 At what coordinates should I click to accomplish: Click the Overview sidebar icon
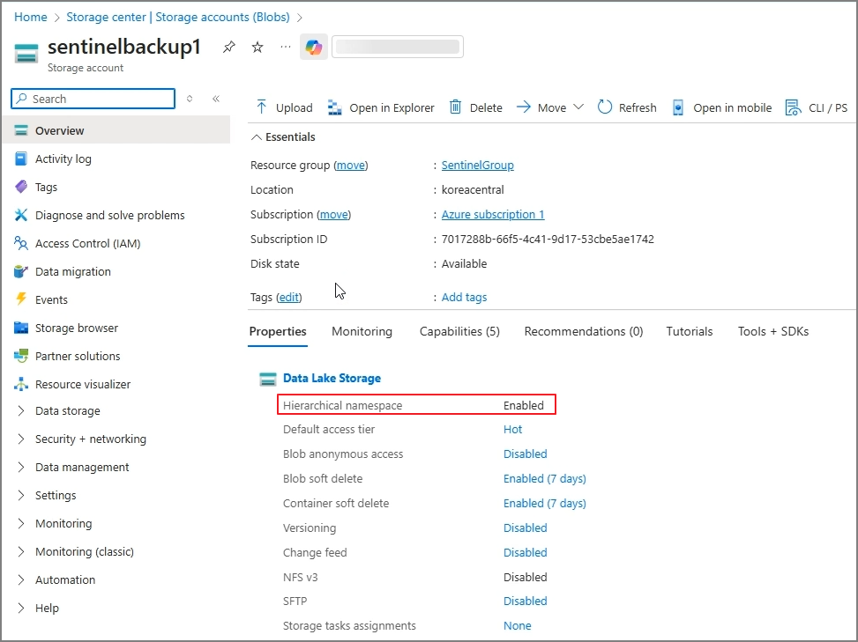pyautogui.click(x=21, y=130)
